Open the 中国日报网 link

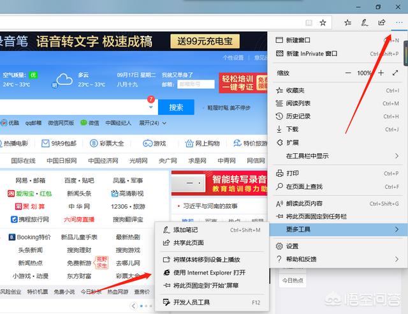click(x=62, y=161)
